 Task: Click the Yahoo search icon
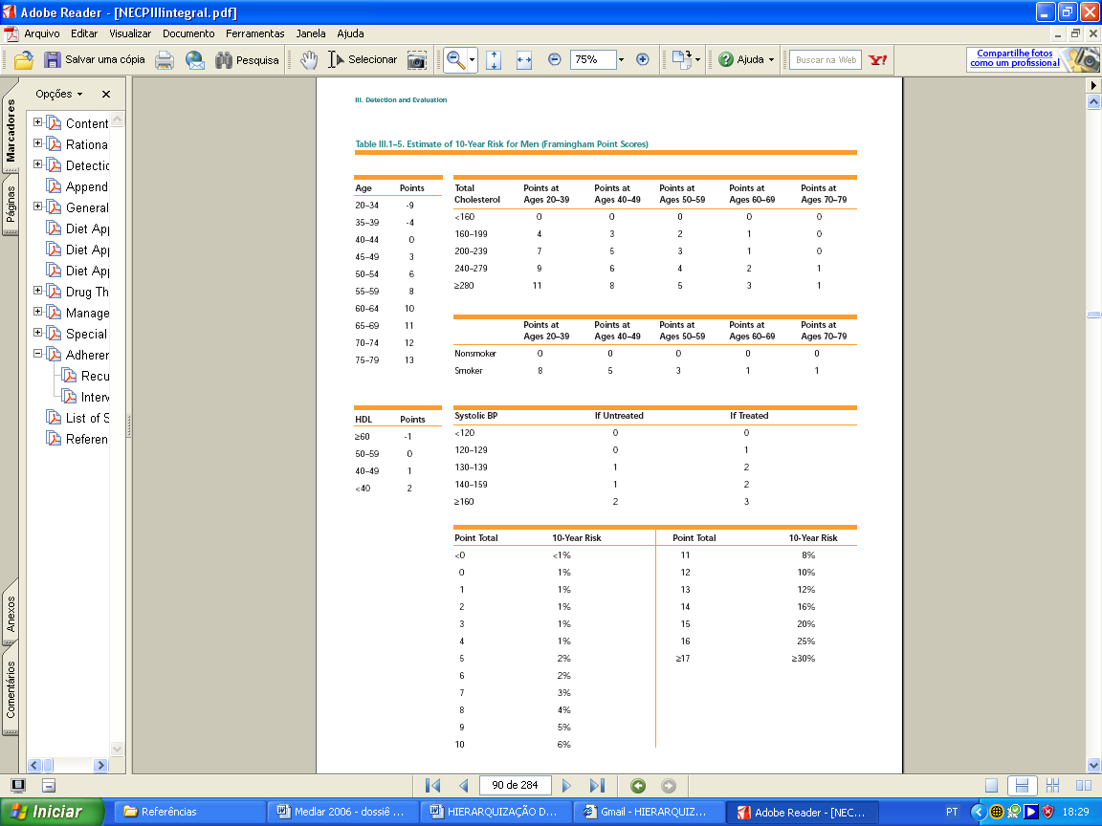[877, 59]
